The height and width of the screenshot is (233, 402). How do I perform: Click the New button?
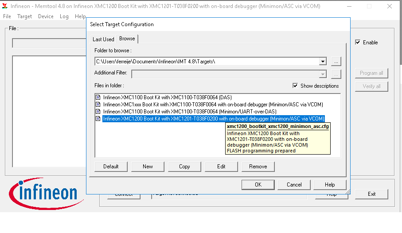pyautogui.click(x=148, y=167)
